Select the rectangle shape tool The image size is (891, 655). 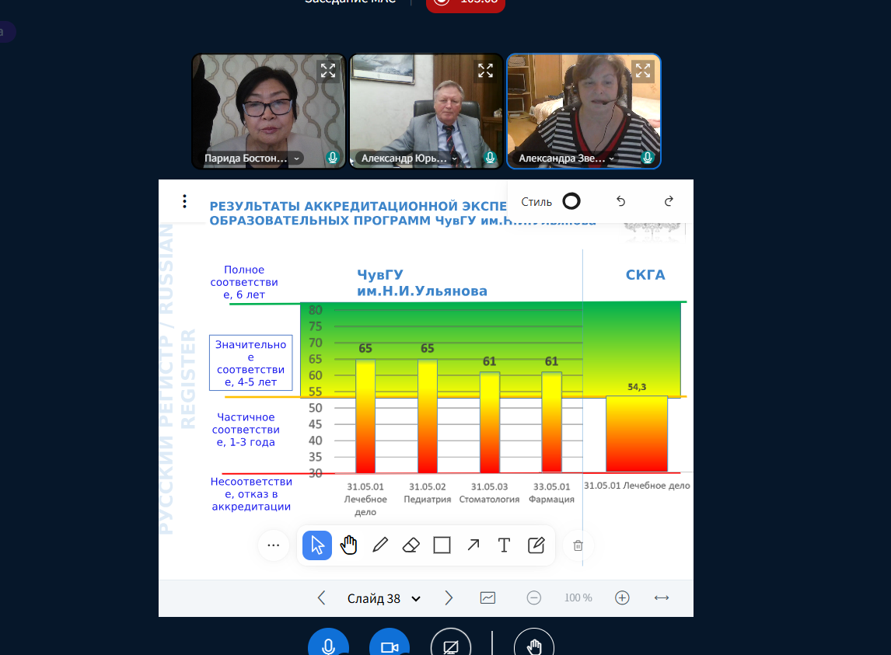click(442, 545)
